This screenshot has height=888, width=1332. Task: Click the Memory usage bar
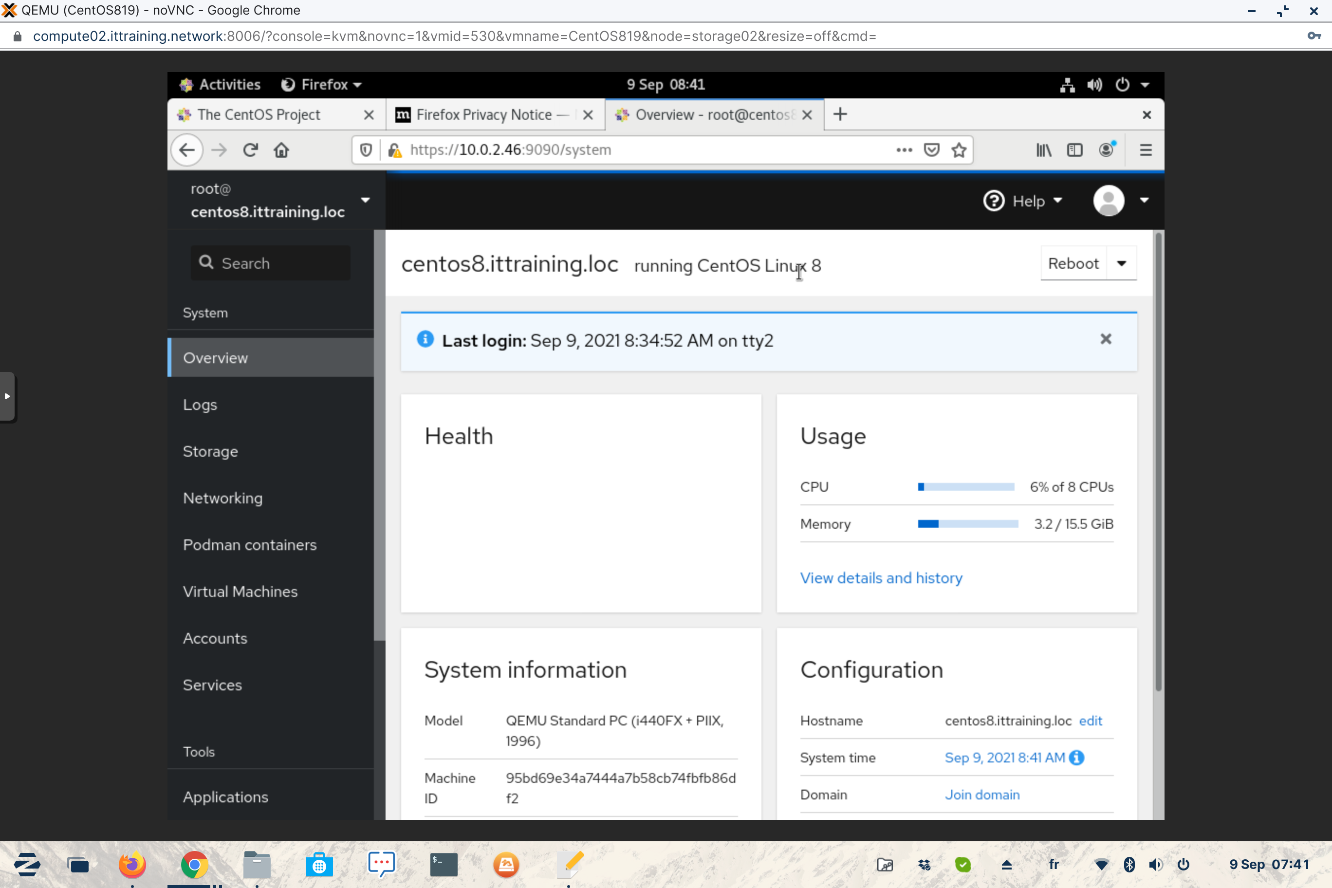967,524
